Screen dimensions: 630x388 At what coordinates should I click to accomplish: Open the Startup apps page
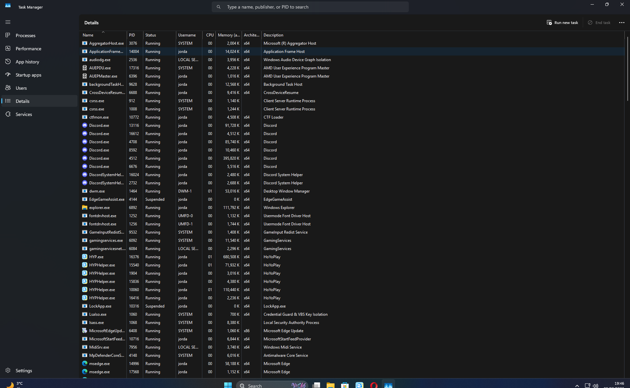[x=39, y=75]
